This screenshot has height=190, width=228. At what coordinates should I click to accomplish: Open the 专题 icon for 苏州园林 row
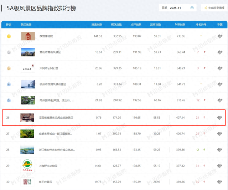[220, 100]
